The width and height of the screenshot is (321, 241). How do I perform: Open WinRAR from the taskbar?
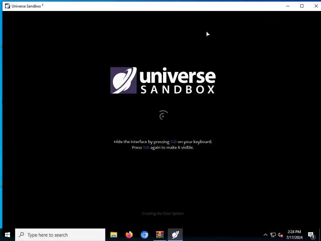point(160,235)
